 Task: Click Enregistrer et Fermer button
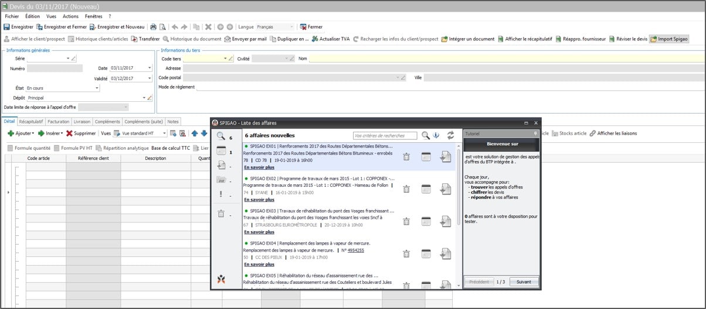tap(61, 27)
